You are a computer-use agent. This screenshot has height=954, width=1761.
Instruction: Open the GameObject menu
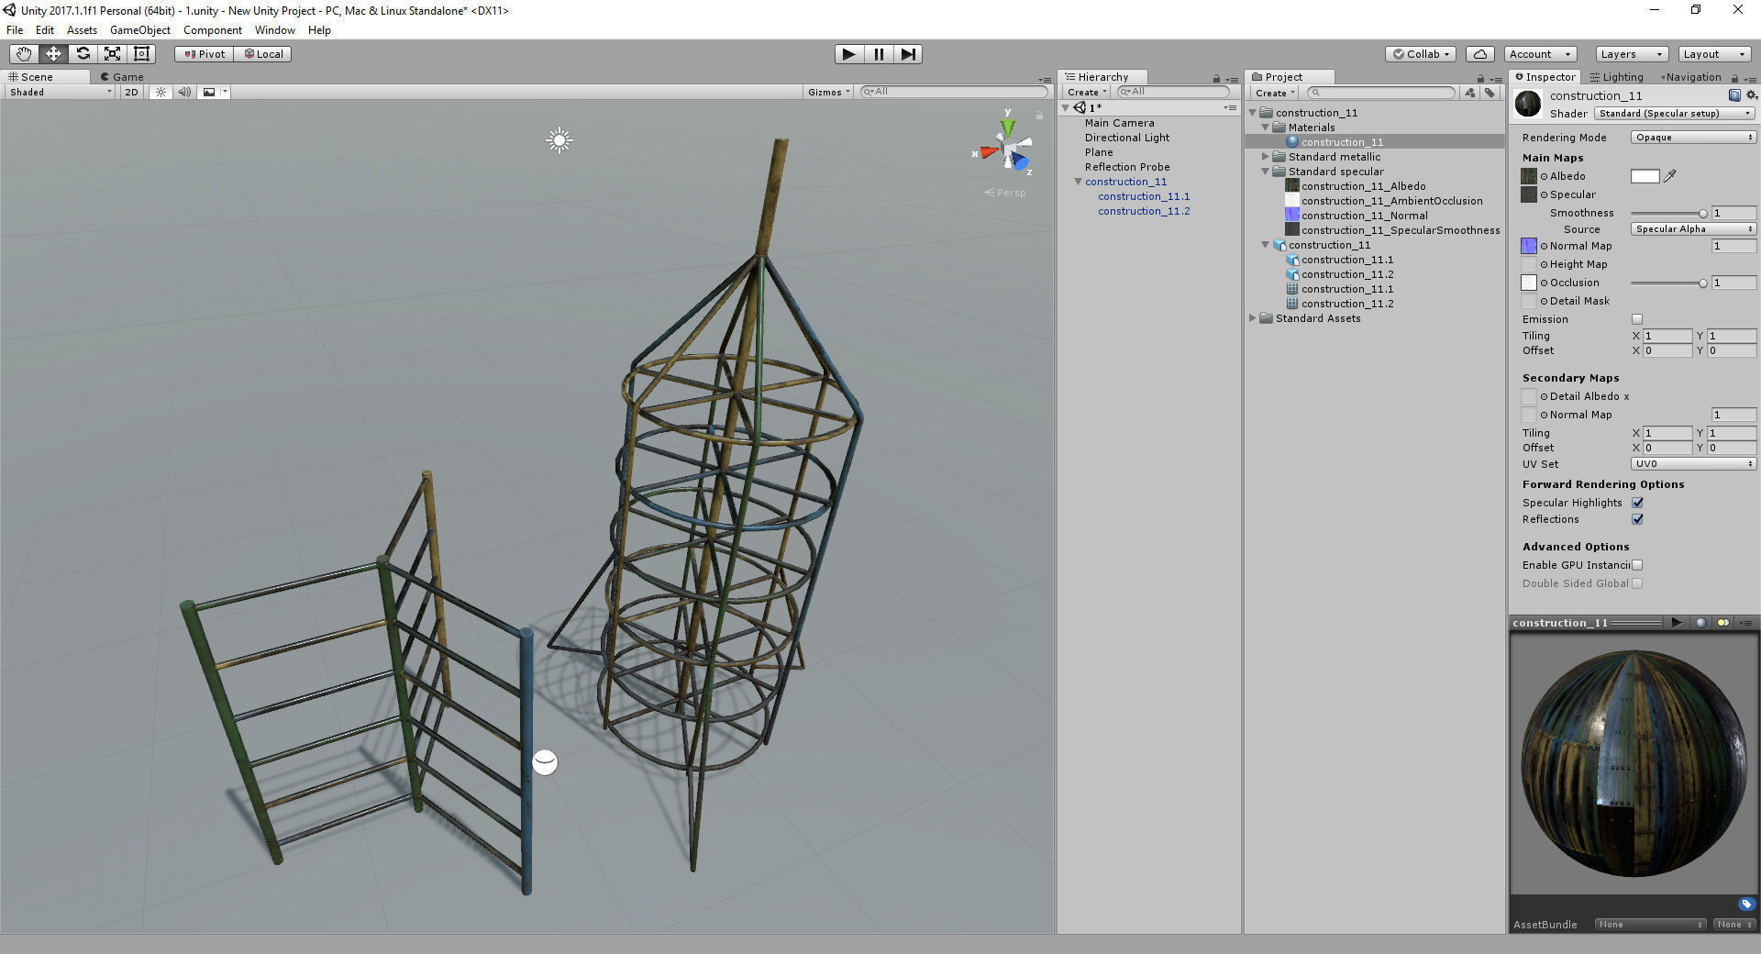[x=139, y=30]
